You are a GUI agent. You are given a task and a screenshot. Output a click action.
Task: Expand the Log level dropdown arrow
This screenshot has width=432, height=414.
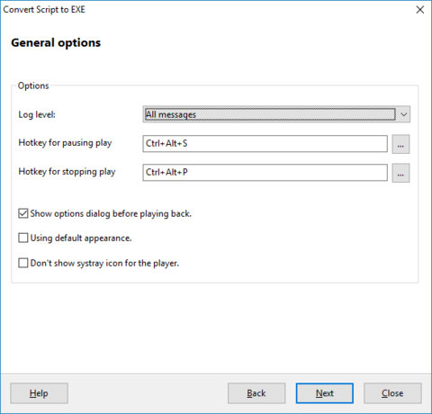[404, 114]
